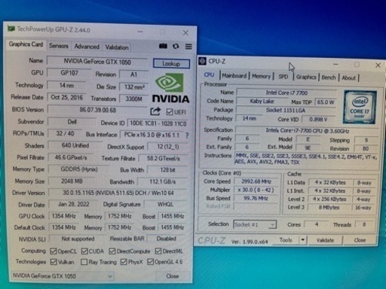Click the BIOS share/export arrow icon

(x=155, y=111)
